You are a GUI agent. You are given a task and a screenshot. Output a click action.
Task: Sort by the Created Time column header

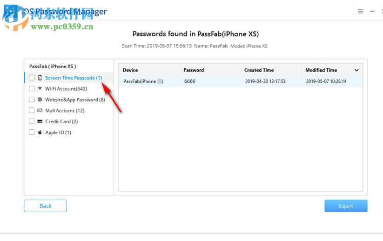271,70
